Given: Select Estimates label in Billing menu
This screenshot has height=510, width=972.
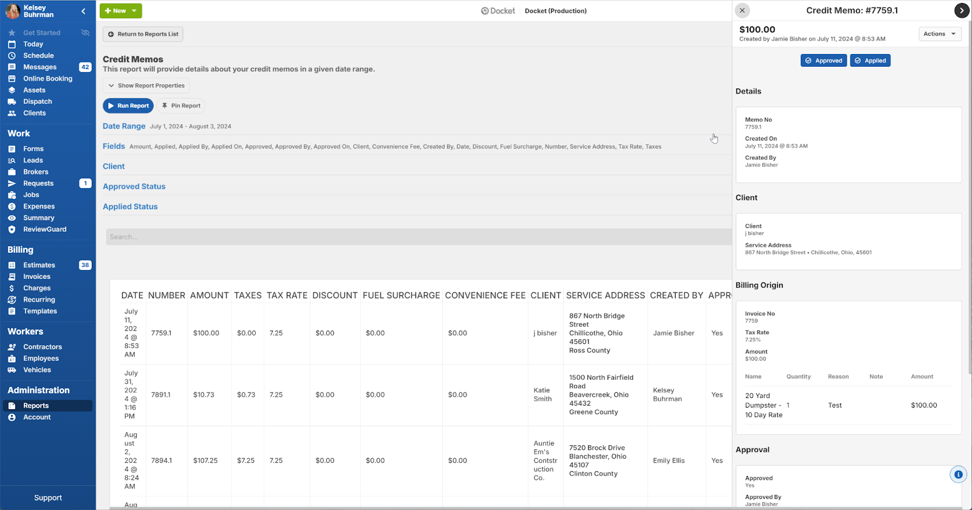Looking at the screenshot, I should pos(39,266).
